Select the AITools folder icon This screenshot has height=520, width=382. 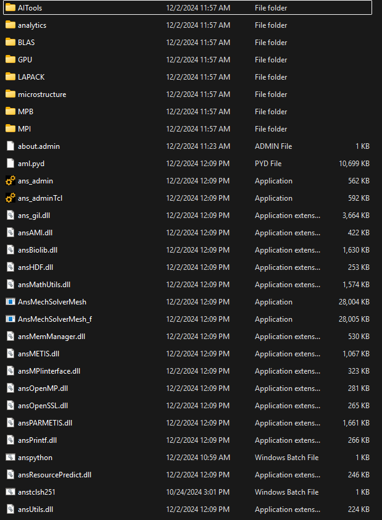[x=10, y=7]
